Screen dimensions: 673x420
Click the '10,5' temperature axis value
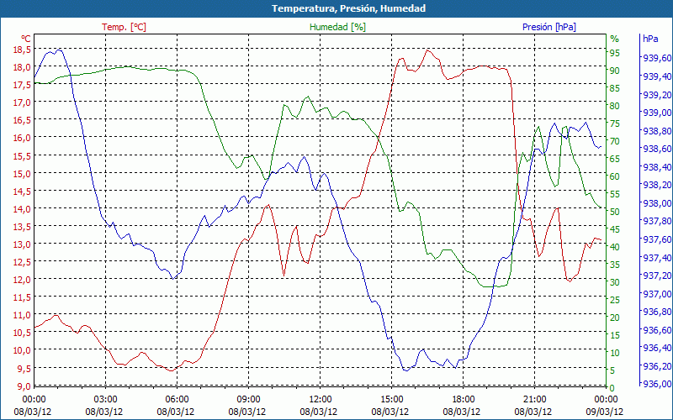tap(23, 333)
